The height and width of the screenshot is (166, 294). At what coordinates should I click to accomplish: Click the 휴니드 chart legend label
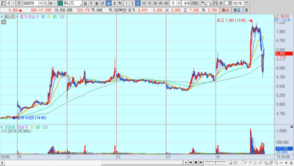pyautogui.click(x=10, y=17)
